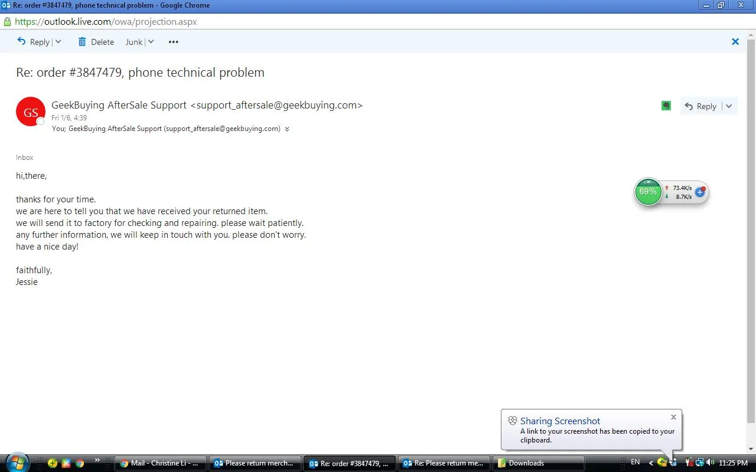Expand the Reply options arrow in the top toolbar
Viewport: 756px width, 472px height.
(x=58, y=42)
